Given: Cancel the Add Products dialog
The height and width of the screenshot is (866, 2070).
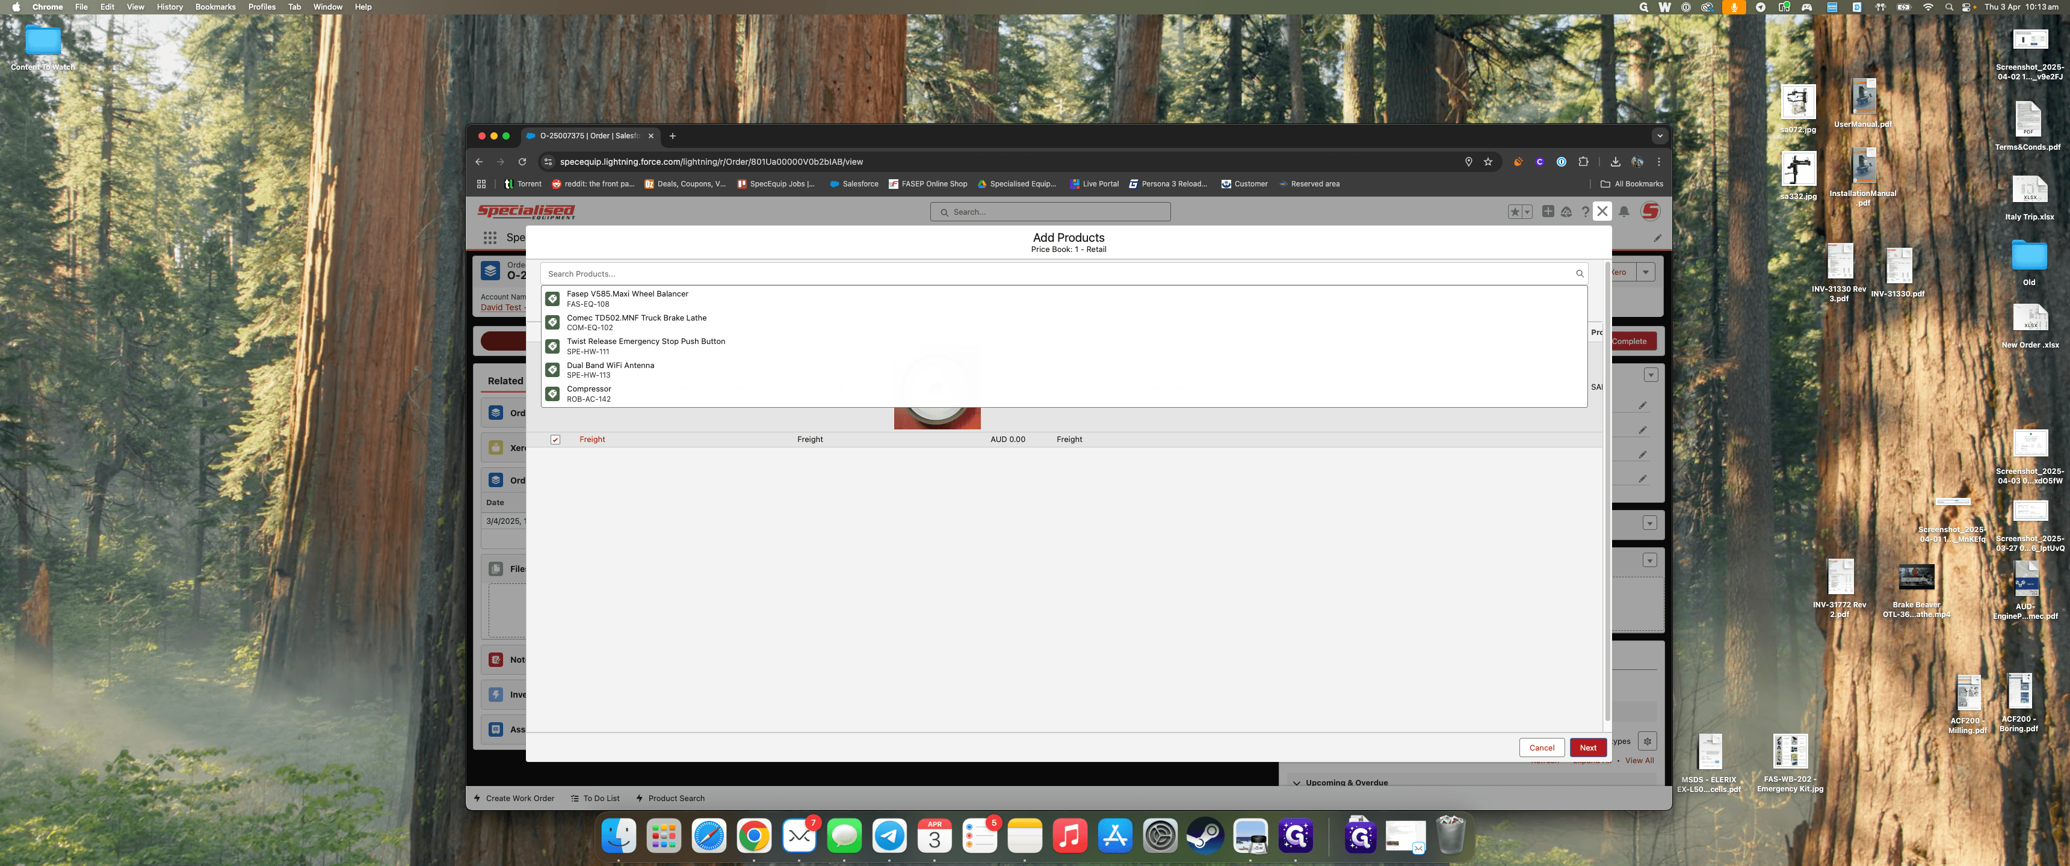Looking at the screenshot, I should click(1541, 747).
